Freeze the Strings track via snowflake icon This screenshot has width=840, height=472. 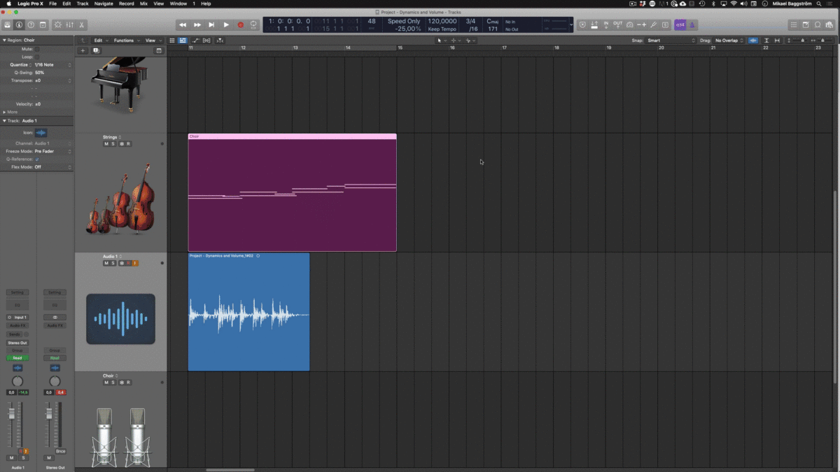(x=122, y=143)
